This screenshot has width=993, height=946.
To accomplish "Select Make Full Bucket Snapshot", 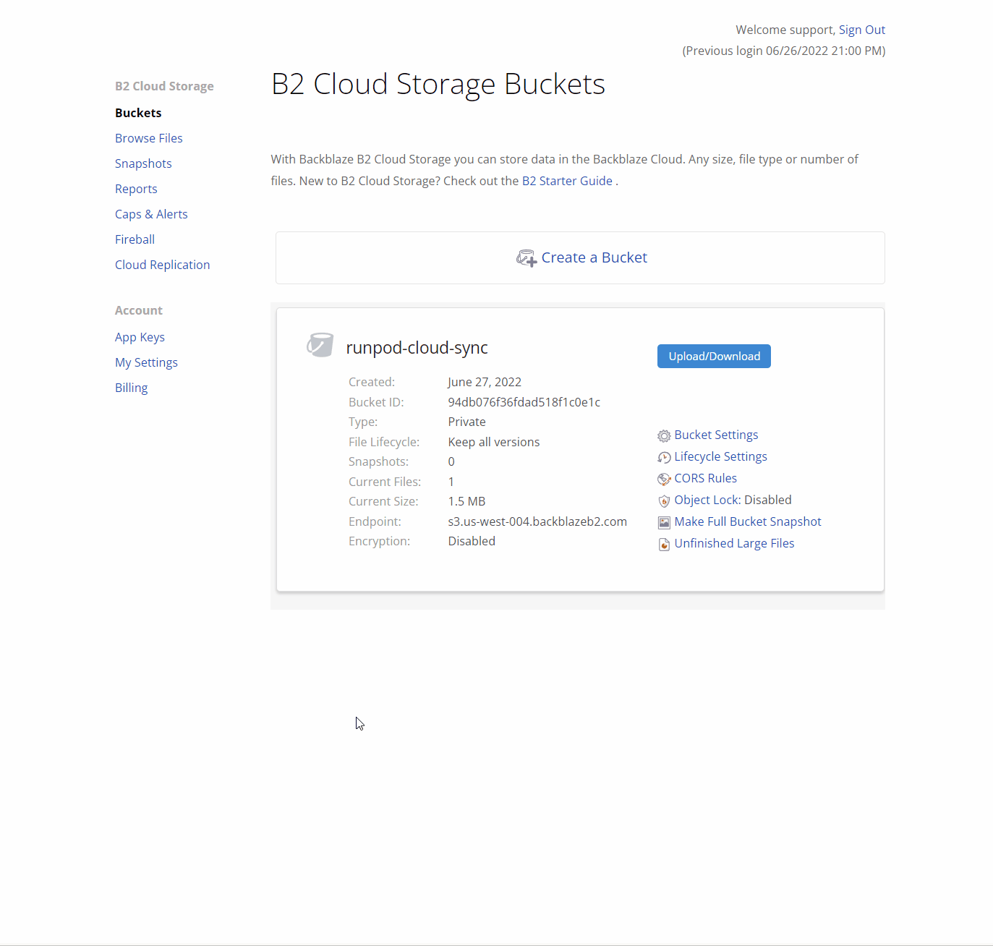I will point(748,521).
